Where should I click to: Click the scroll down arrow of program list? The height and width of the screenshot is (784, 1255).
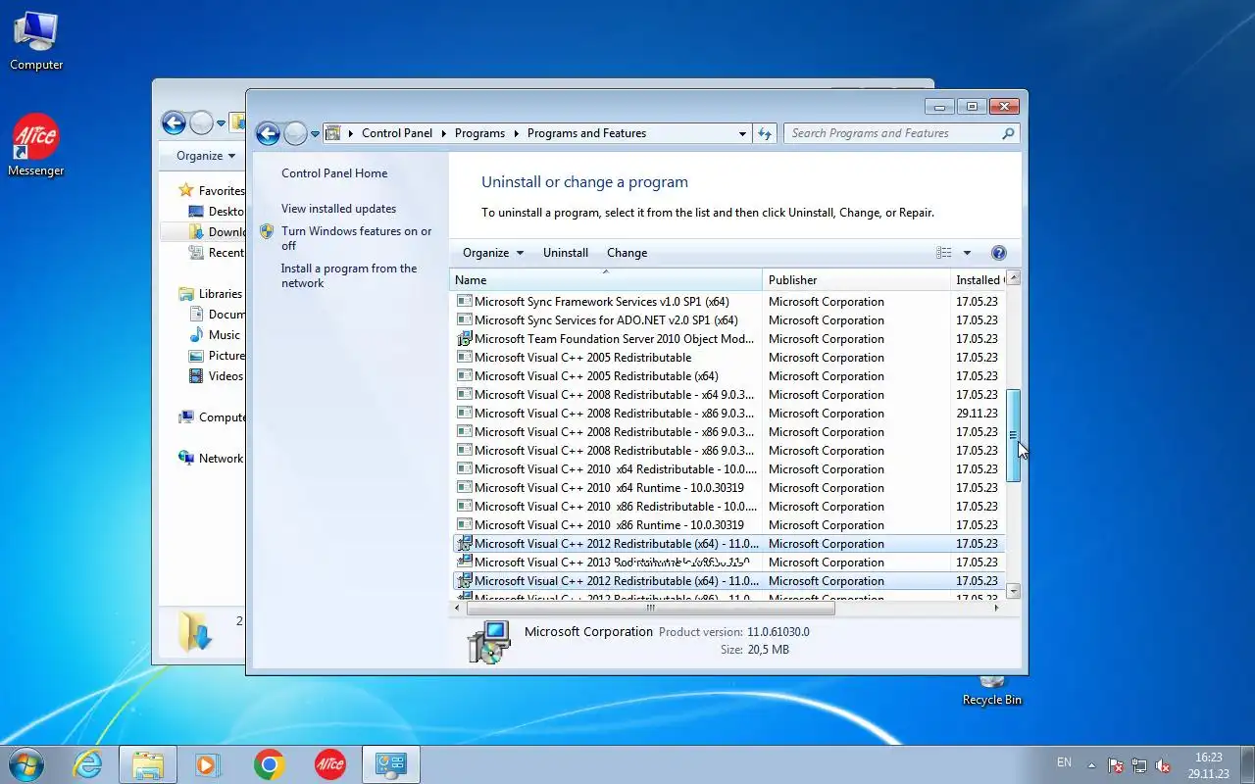pyautogui.click(x=1014, y=591)
